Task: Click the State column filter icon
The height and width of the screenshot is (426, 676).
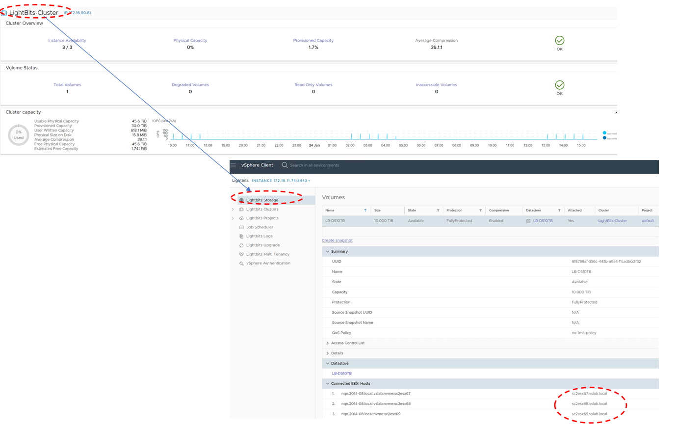Action: pyautogui.click(x=438, y=210)
